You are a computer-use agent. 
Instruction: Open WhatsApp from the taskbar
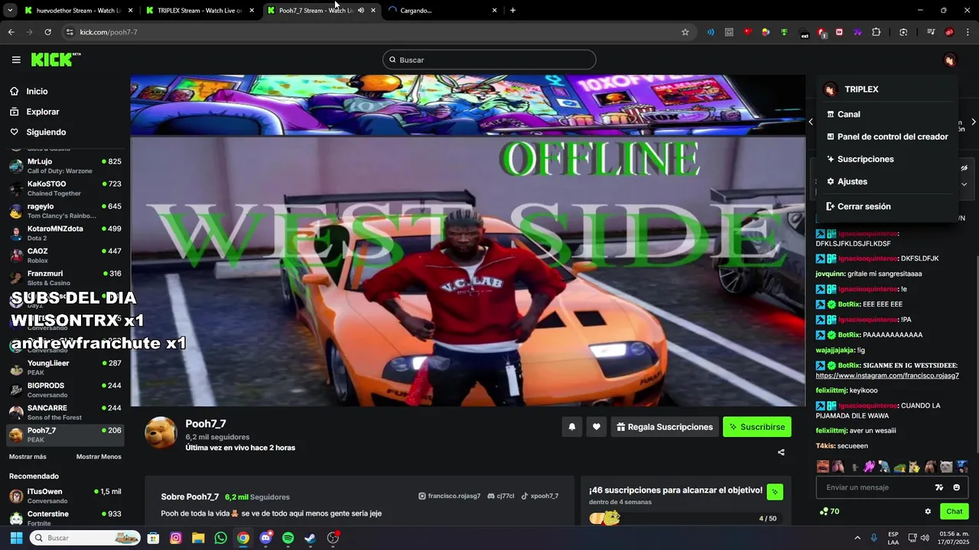pyautogui.click(x=221, y=538)
